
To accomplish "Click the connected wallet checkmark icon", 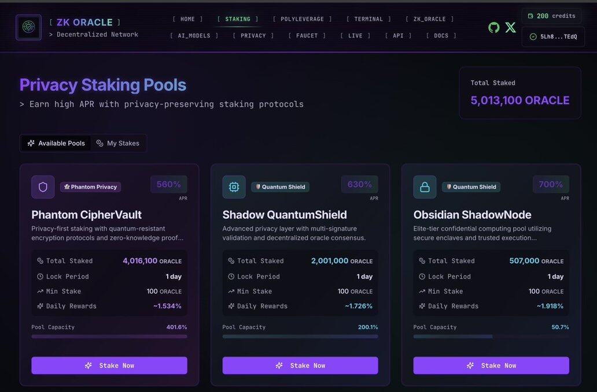I will tap(533, 36).
